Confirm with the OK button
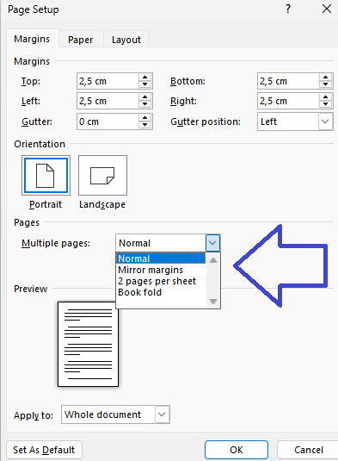 pos(237,450)
